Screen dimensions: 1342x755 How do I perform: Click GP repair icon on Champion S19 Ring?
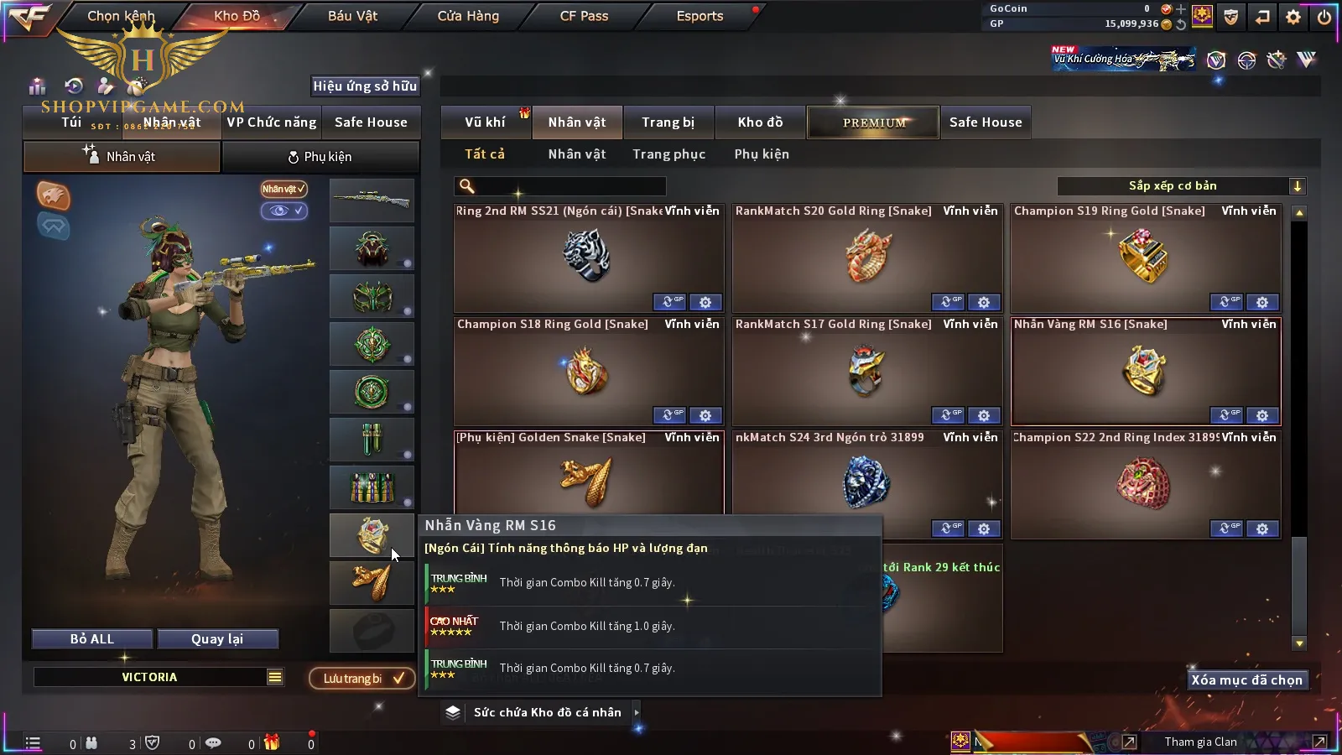click(1226, 302)
